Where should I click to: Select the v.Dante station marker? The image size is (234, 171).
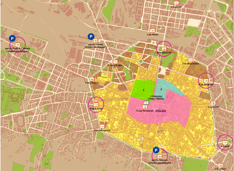(225, 142)
